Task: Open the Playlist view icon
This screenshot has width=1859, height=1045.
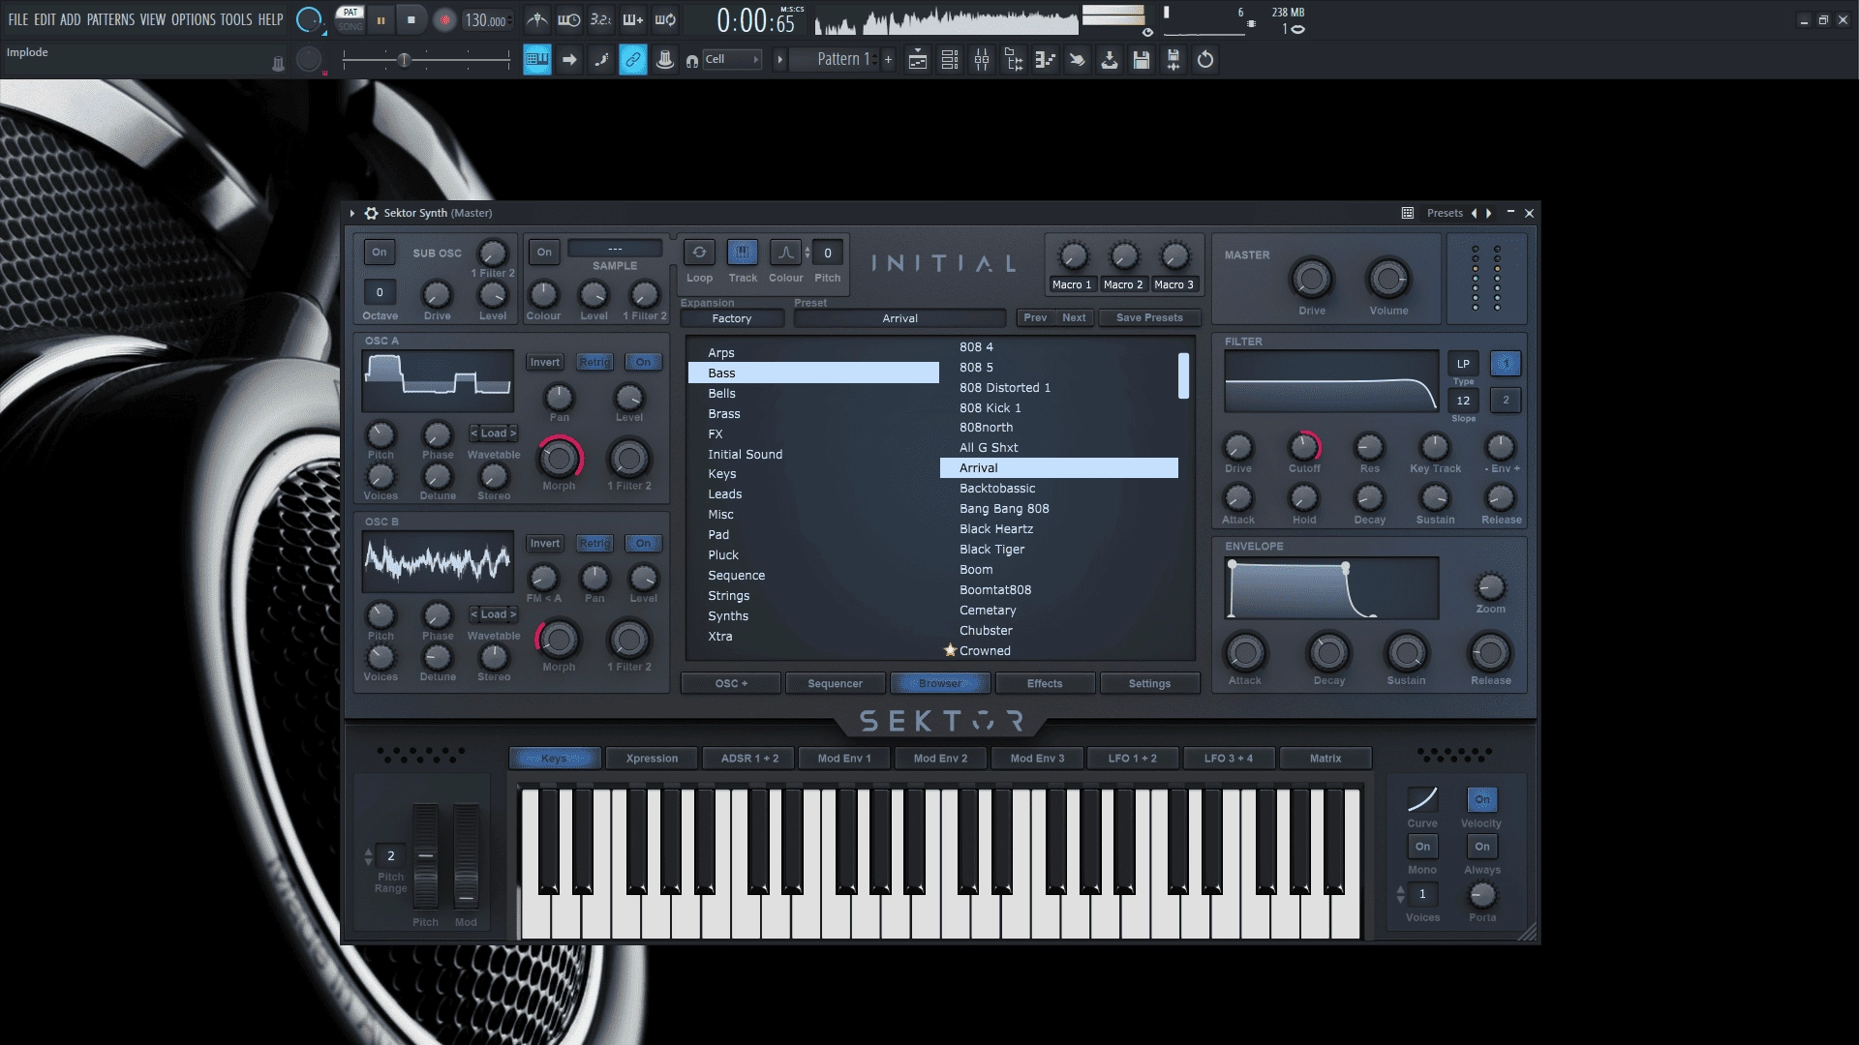Action: pos(917,60)
